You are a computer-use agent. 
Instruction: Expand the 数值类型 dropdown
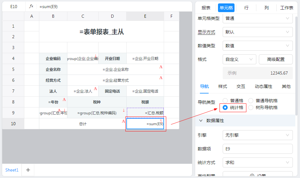click(257, 46)
